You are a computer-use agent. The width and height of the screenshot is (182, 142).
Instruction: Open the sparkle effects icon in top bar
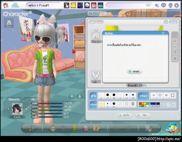(157, 5)
